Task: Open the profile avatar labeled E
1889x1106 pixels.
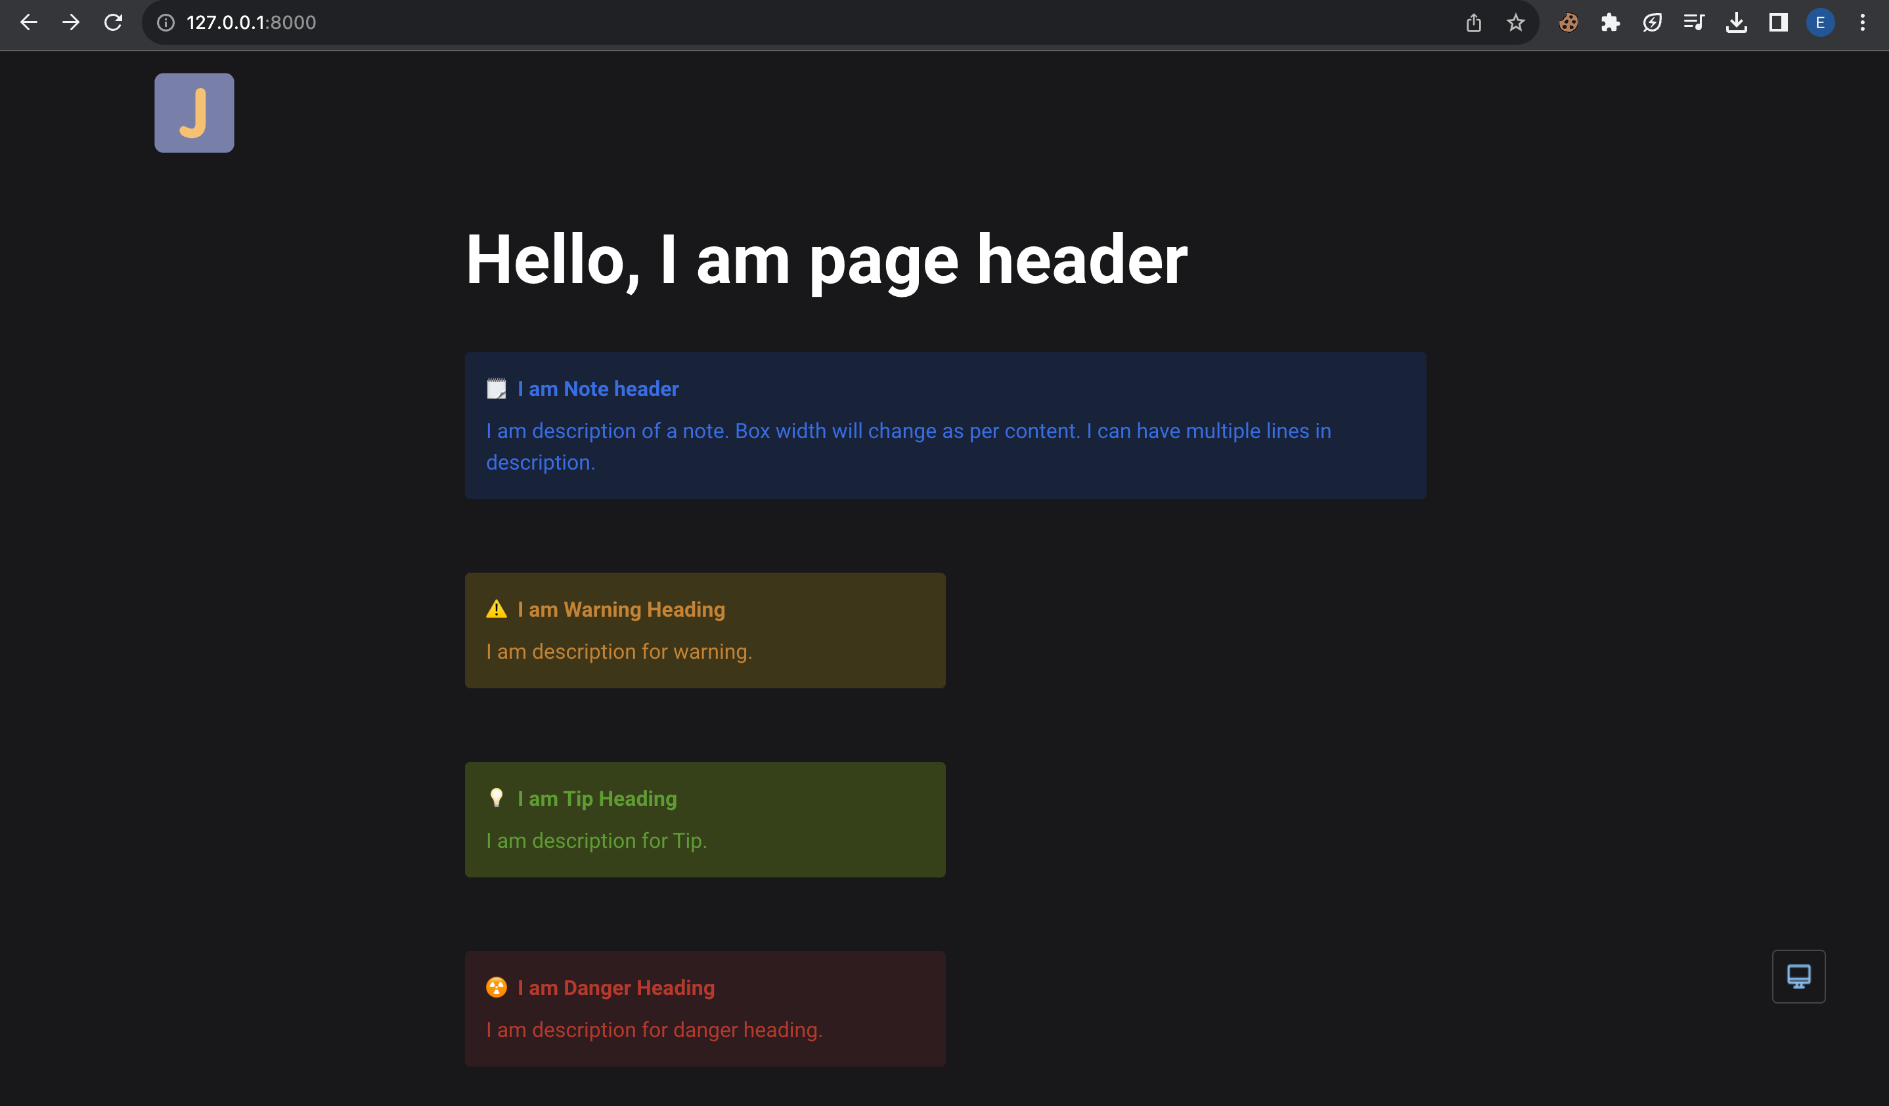Action: click(1820, 22)
